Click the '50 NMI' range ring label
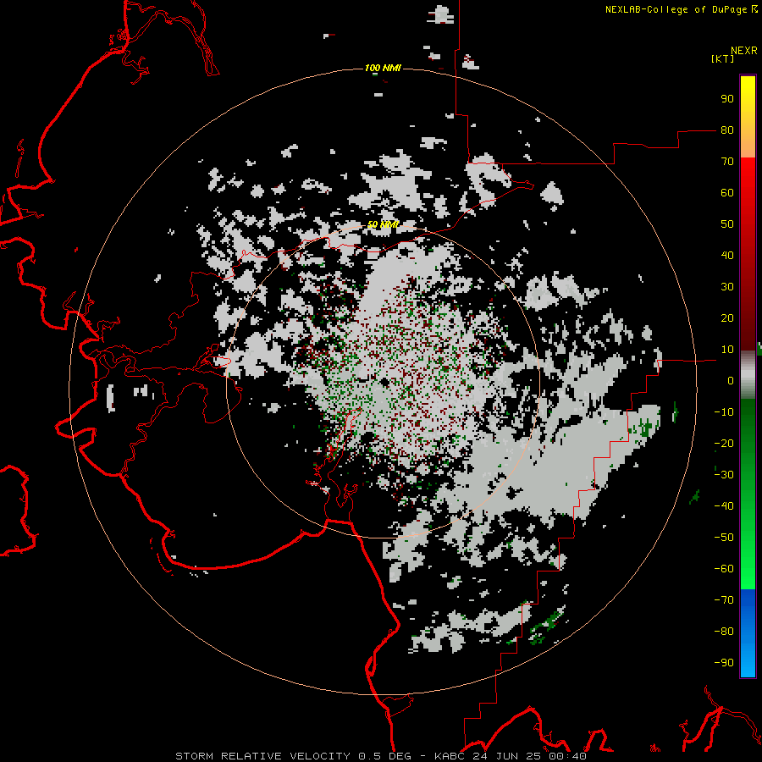 tap(383, 224)
